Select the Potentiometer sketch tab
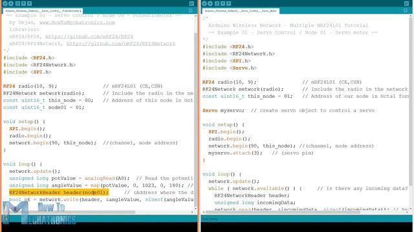Image resolution: width=414 pixels, height=232 pixels. [x=43, y=11]
